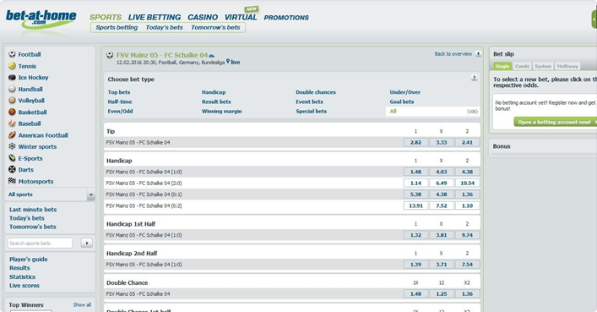This screenshot has height=312, width=597.
Task: Click the Volleyball icon
Action: [12, 101]
